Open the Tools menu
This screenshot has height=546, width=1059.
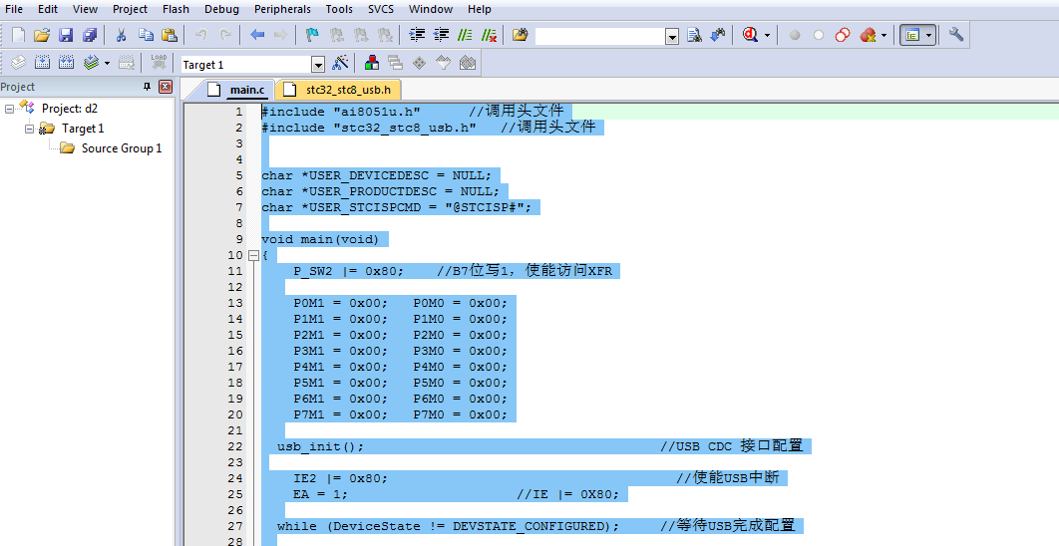point(339,9)
